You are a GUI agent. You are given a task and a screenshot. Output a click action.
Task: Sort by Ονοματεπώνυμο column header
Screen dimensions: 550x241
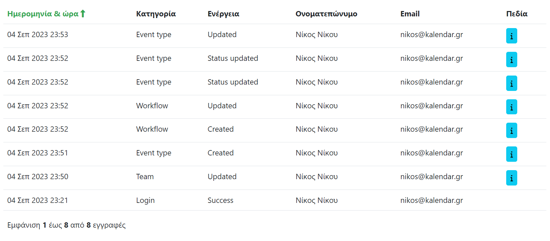tap(326, 14)
